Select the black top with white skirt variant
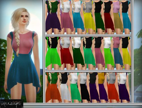142x108 pixels. click(x=65, y=87)
